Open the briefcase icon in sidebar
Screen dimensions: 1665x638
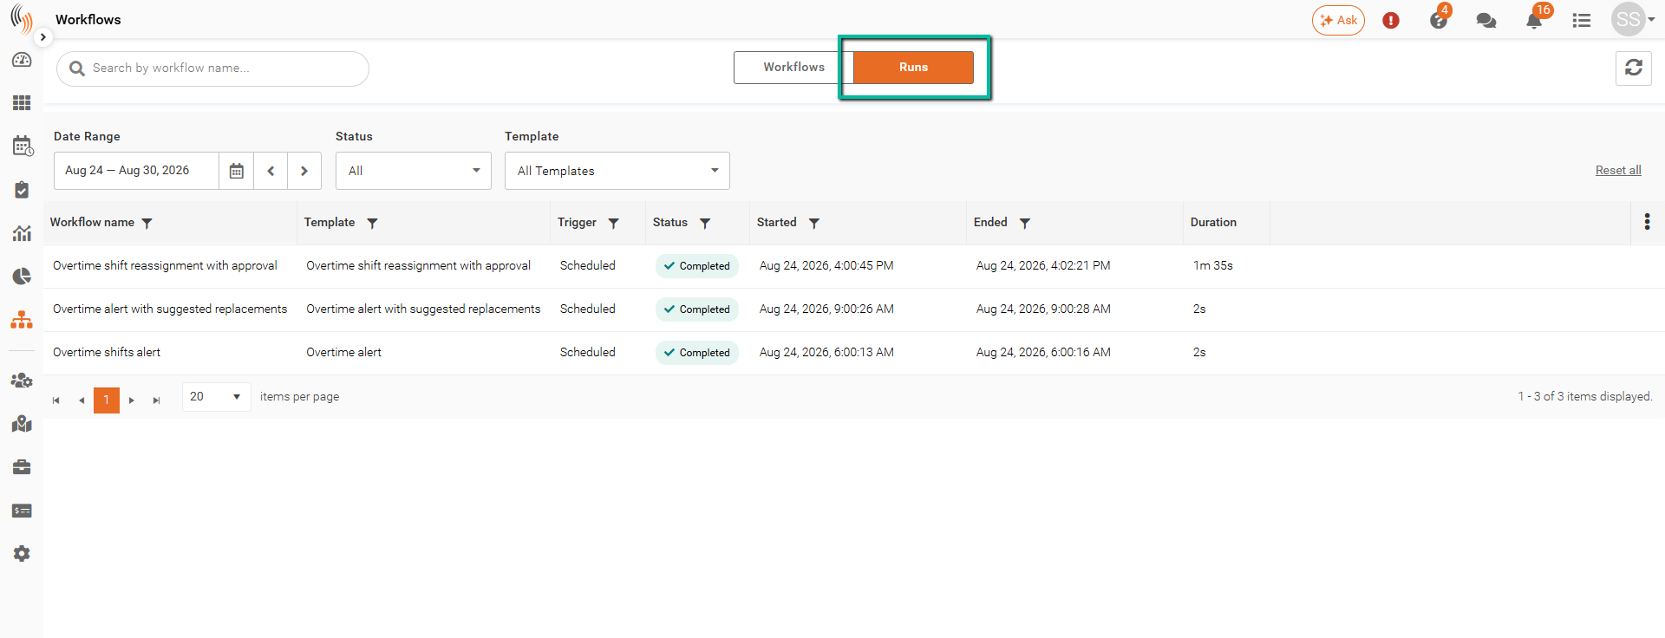click(x=22, y=467)
